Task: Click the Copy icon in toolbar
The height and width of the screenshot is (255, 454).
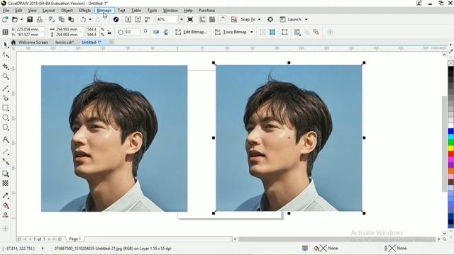Action: click(x=62, y=19)
